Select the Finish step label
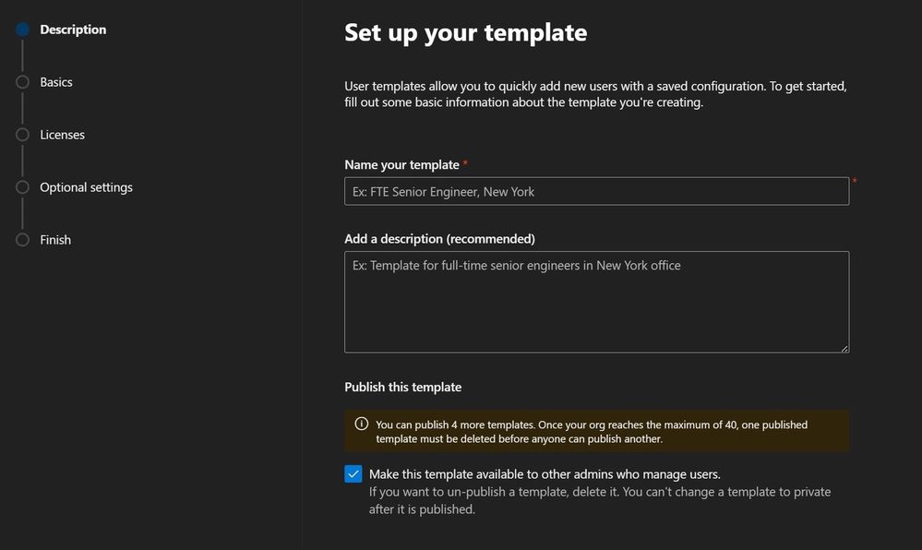The height and width of the screenshot is (550, 922). pos(55,240)
